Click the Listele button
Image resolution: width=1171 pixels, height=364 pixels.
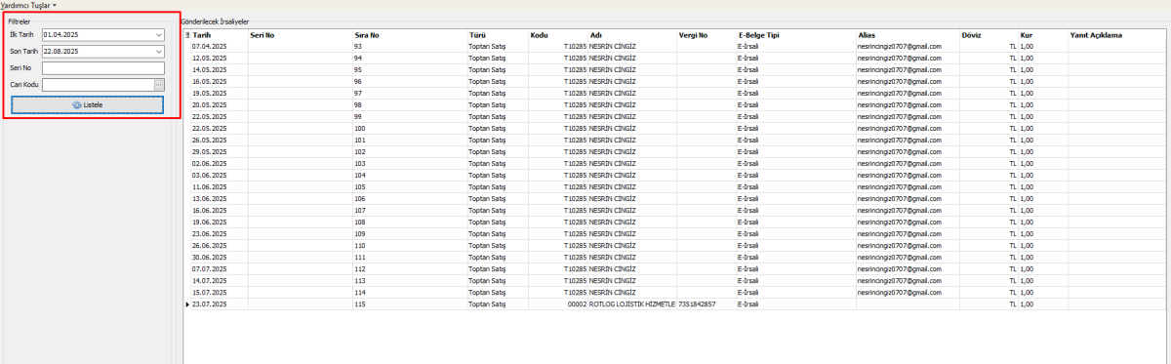click(x=87, y=104)
